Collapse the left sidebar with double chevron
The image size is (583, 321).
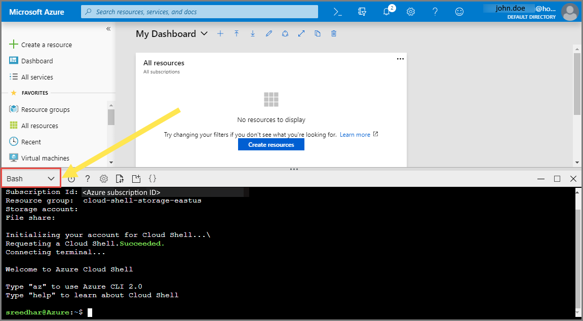108,29
